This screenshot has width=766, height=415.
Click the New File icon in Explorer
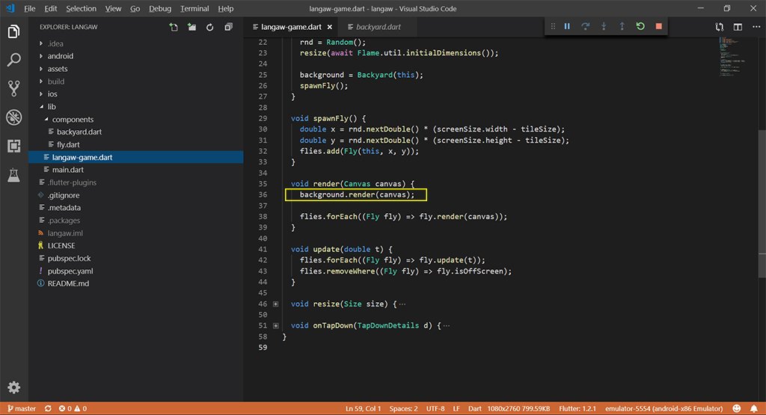pos(174,28)
